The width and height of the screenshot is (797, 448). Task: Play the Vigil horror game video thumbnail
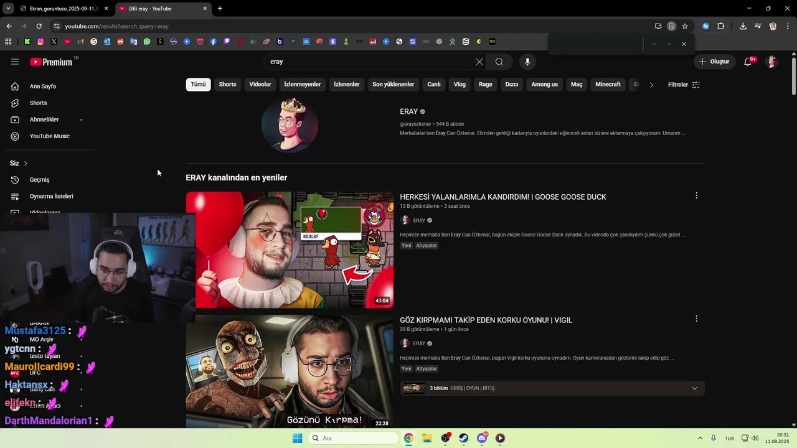[290, 371]
